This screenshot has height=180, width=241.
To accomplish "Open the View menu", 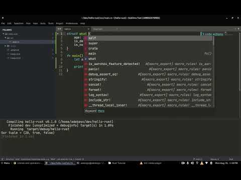I will pyautogui.click(x=35, y=23).
